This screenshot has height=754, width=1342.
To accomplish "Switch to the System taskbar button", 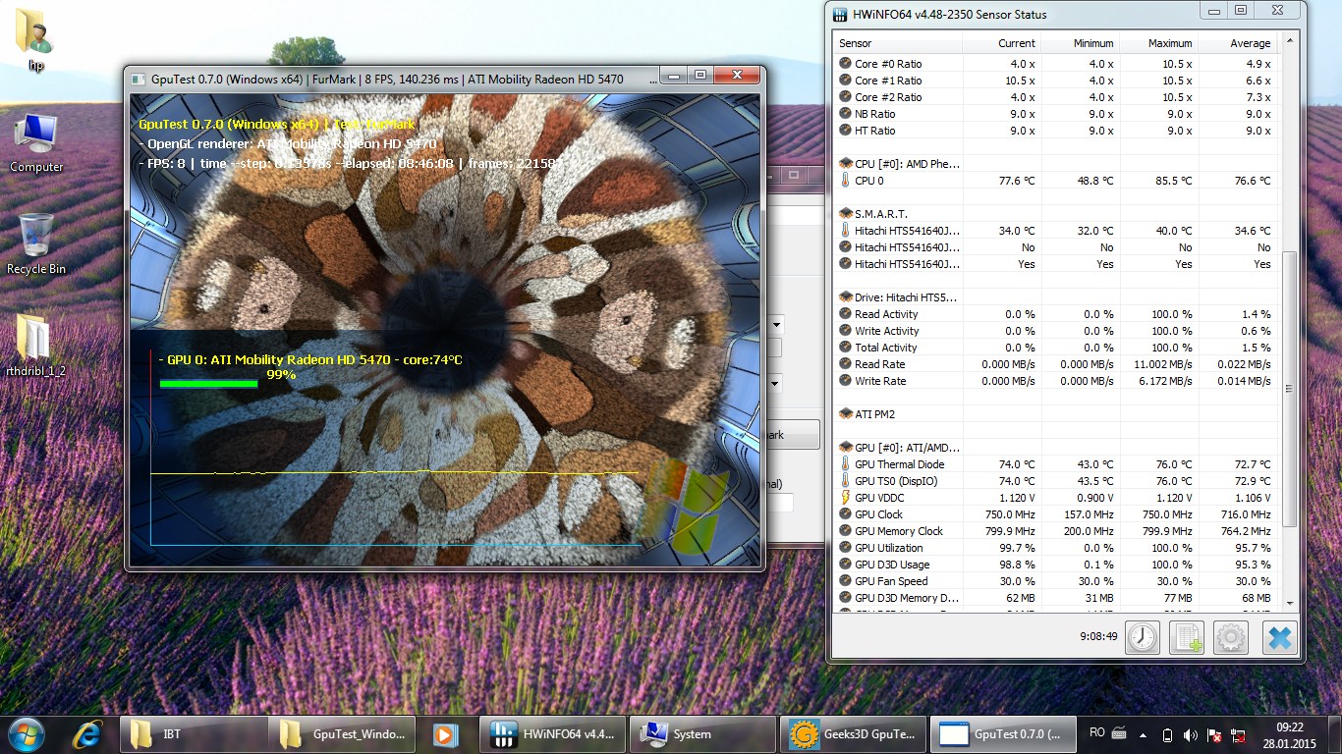I will tap(702, 733).
